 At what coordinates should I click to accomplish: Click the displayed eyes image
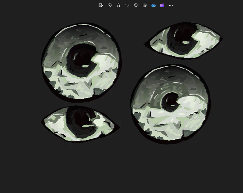click(x=132, y=83)
